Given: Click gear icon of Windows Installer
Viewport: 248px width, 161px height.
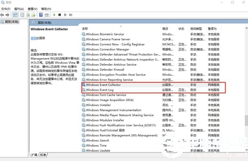Looking at the screenshot, I should click(x=84, y=105).
